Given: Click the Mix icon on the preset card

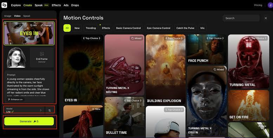Looking at the screenshot, I should point(31,25).
